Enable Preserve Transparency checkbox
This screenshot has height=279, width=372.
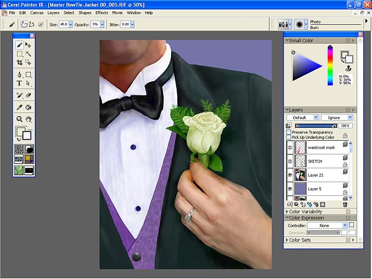[288, 132]
